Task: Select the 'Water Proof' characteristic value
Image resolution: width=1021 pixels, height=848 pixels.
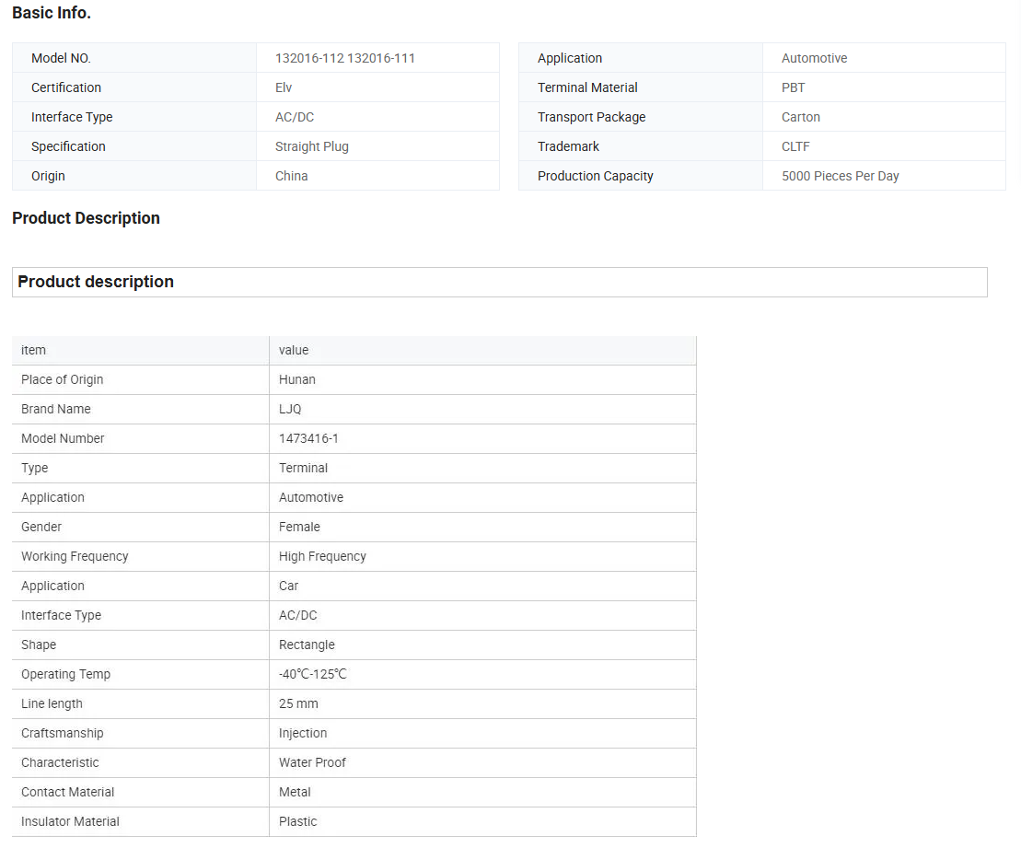Action: [312, 762]
